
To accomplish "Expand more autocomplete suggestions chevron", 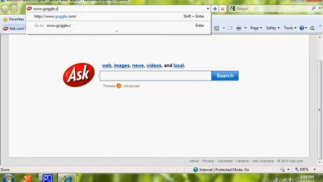I will click(x=117, y=31).
